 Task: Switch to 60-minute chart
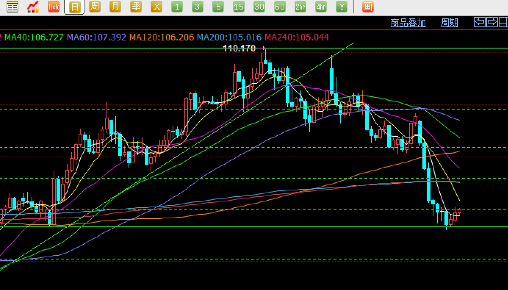coord(280,7)
